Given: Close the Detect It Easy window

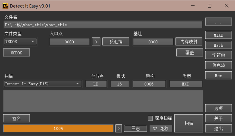Looking at the screenshot, I should [x=227, y=6].
